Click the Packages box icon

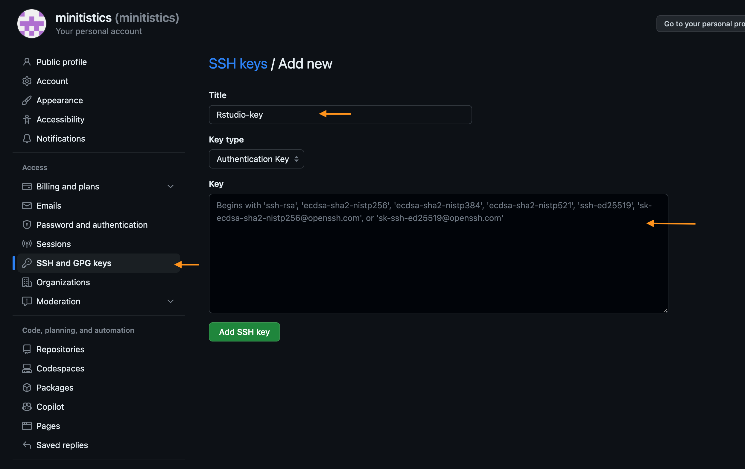27,388
